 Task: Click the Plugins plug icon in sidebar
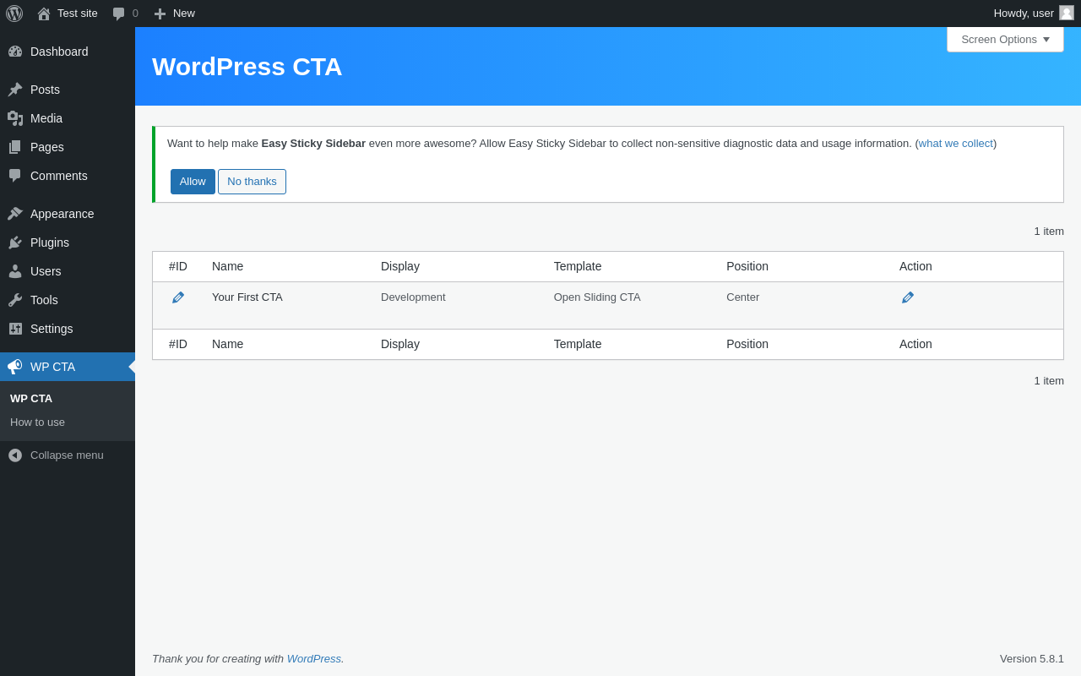pyautogui.click(x=15, y=243)
